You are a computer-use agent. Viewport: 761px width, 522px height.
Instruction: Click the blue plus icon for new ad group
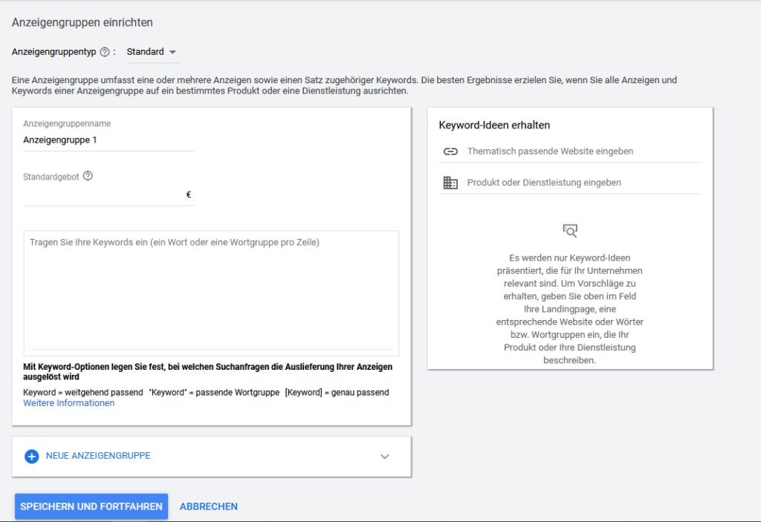coord(32,456)
